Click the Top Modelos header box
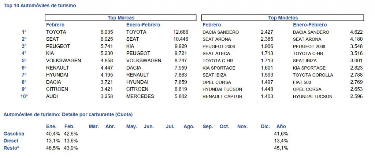 pyautogui.click(x=283, y=18)
